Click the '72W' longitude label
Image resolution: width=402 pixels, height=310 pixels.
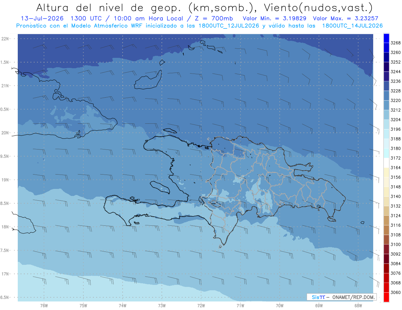pos(201,306)
